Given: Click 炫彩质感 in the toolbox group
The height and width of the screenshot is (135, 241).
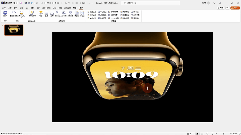Looking at the screenshot, I should [92, 15].
